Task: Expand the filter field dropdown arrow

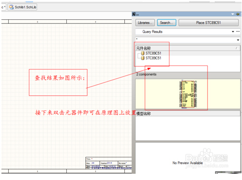Action: coord(238,40)
